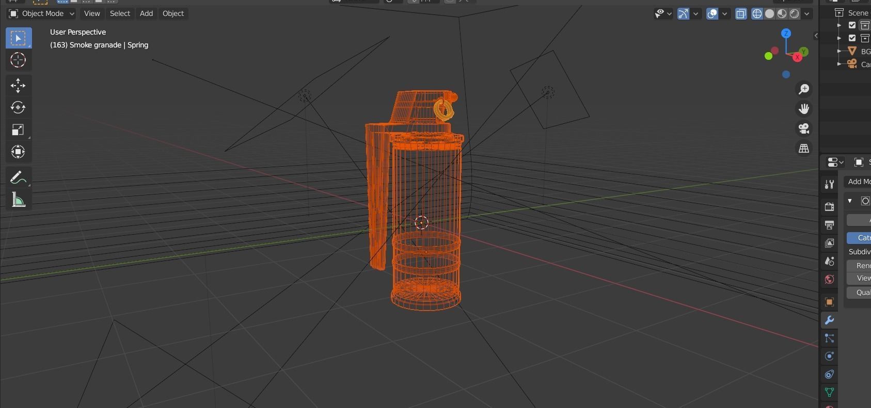Expand the BG object row in outliner
The height and width of the screenshot is (408, 871).
click(x=839, y=51)
